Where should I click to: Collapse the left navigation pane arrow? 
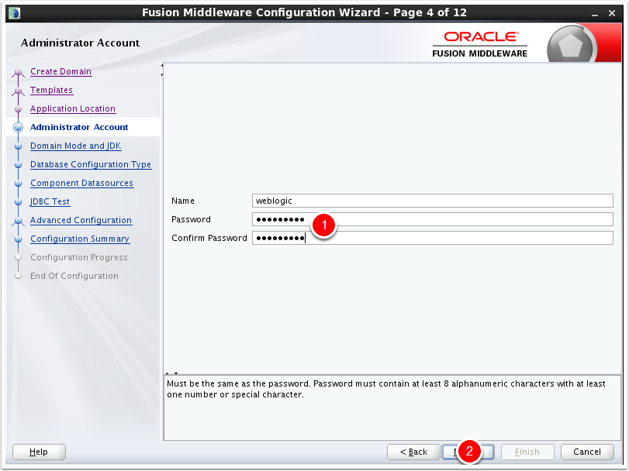coord(161,66)
